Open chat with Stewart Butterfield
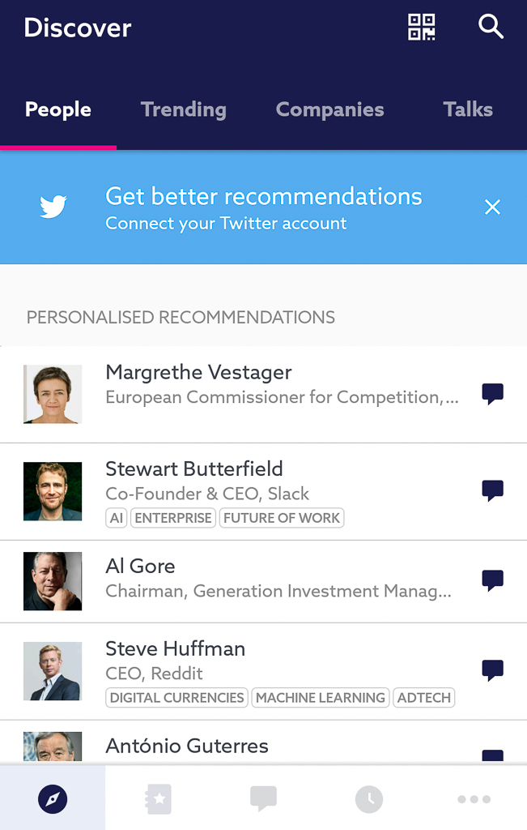The image size is (527, 830). (492, 490)
